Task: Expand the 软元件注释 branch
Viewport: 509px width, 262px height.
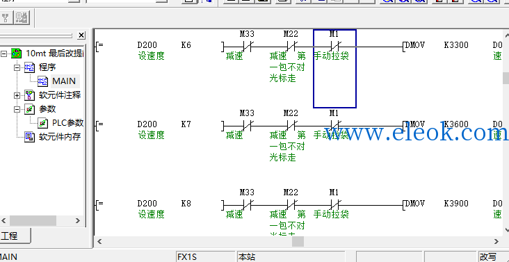Action: [x=17, y=95]
